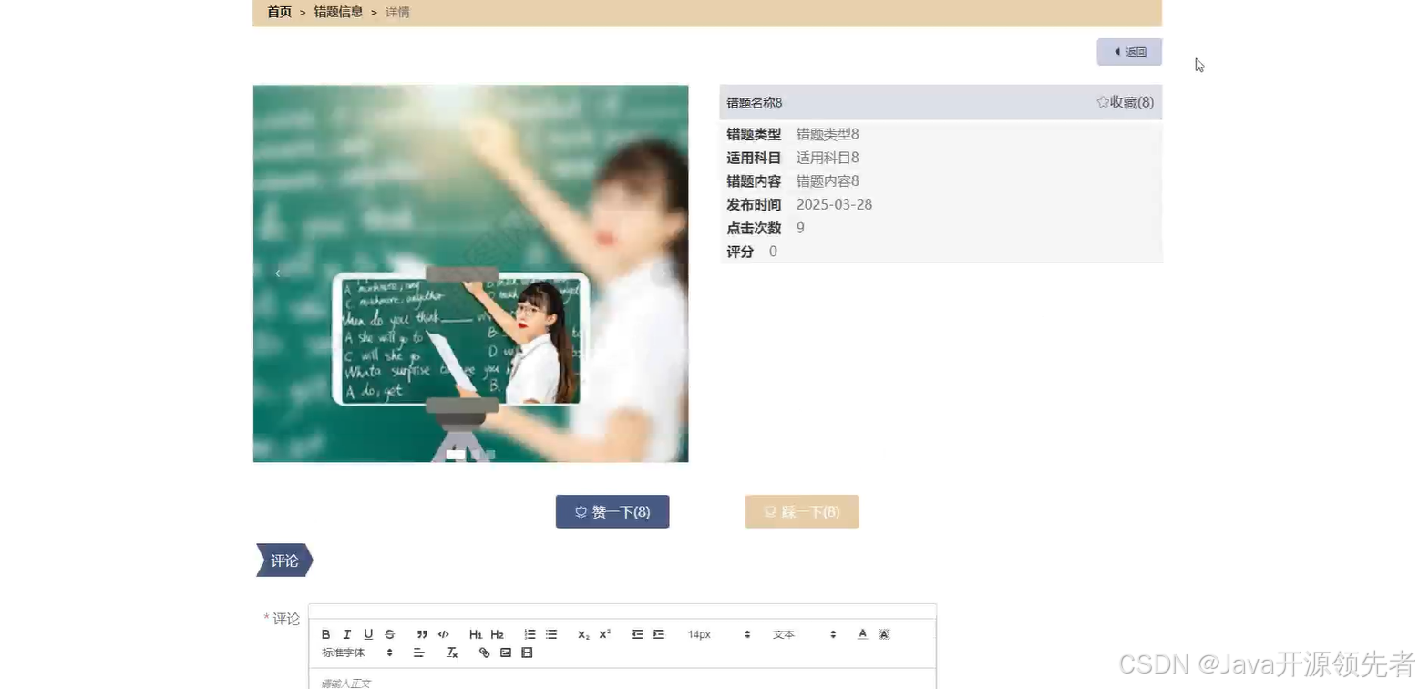
Task: Toggle bold formatting in comment editor
Action: pyautogui.click(x=325, y=634)
